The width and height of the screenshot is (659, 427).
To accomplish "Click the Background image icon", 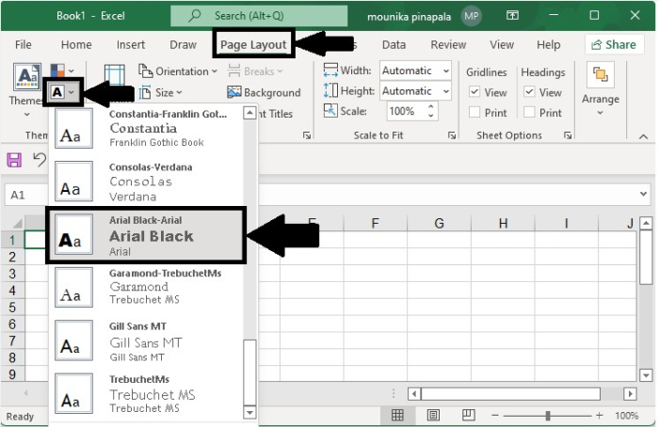I will tap(234, 93).
